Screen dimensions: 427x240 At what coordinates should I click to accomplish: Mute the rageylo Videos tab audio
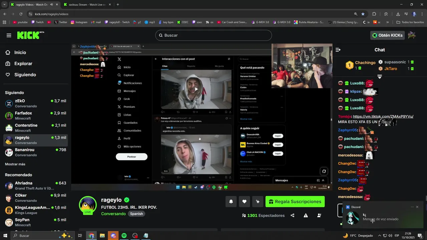[x=52, y=5]
